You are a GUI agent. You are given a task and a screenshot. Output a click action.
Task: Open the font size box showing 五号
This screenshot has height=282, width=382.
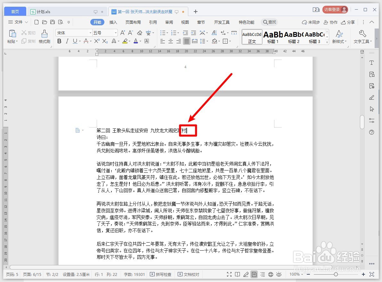coord(105,33)
